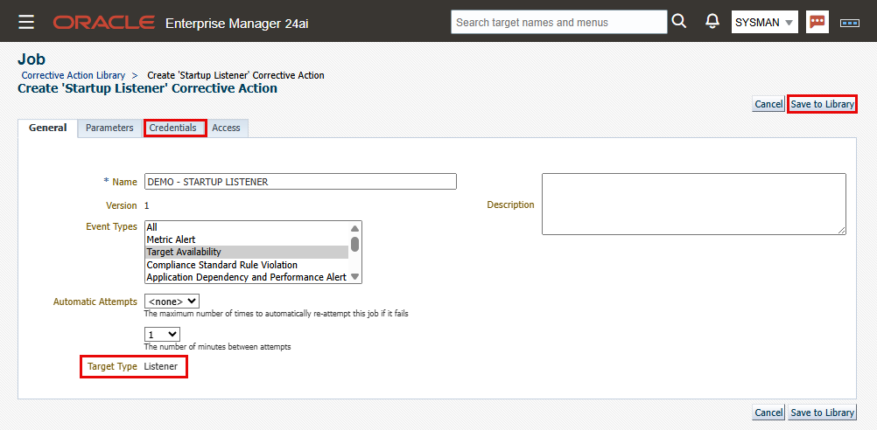
Task: Open the Credentials tab
Action: (x=173, y=128)
